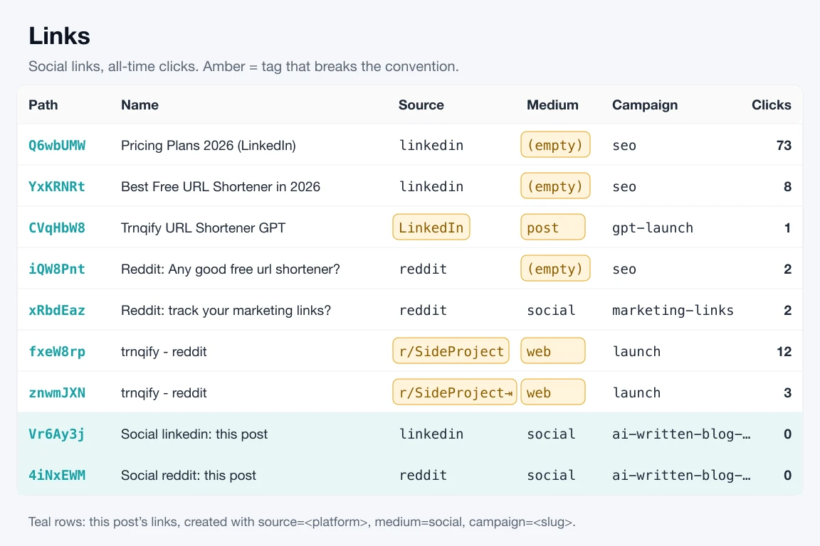Click the click count 8
820x546 pixels.
[787, 186]
